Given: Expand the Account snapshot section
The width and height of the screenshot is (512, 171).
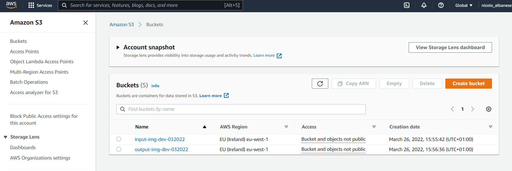Looking at the screenshot, I should 118,47.
